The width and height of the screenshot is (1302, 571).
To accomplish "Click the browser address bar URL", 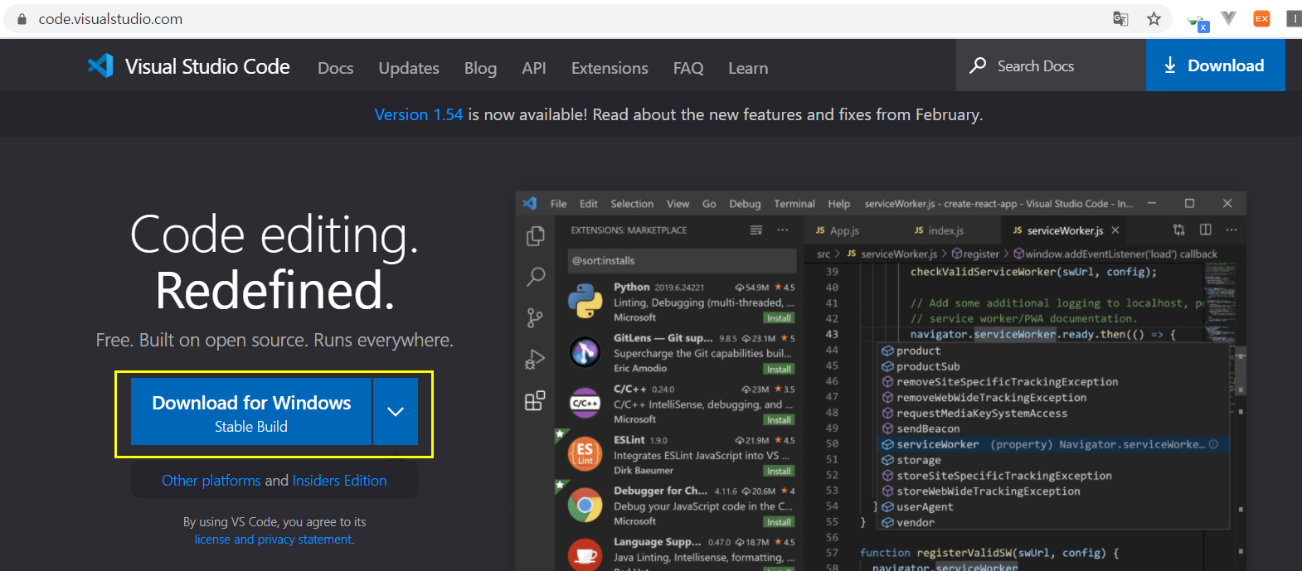I will point(110,18).
